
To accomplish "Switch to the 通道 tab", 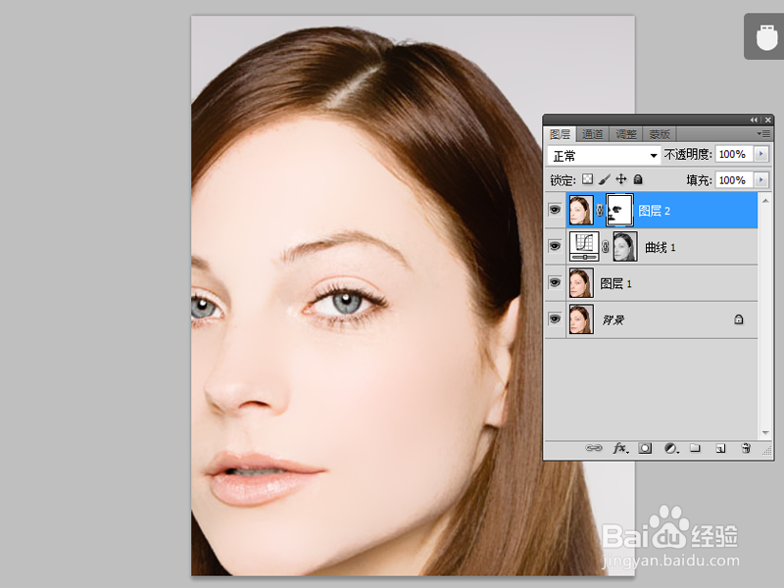I will [593, 134].
